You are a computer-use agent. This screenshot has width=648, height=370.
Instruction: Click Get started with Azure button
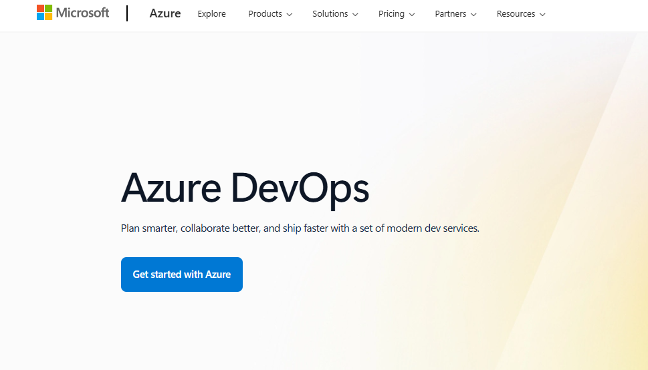point(182,274)
